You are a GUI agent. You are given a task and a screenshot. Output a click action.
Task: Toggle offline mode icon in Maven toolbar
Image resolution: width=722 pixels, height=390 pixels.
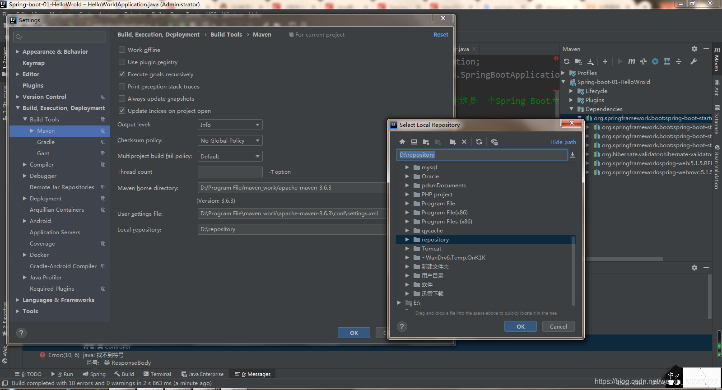click(643, 61)
